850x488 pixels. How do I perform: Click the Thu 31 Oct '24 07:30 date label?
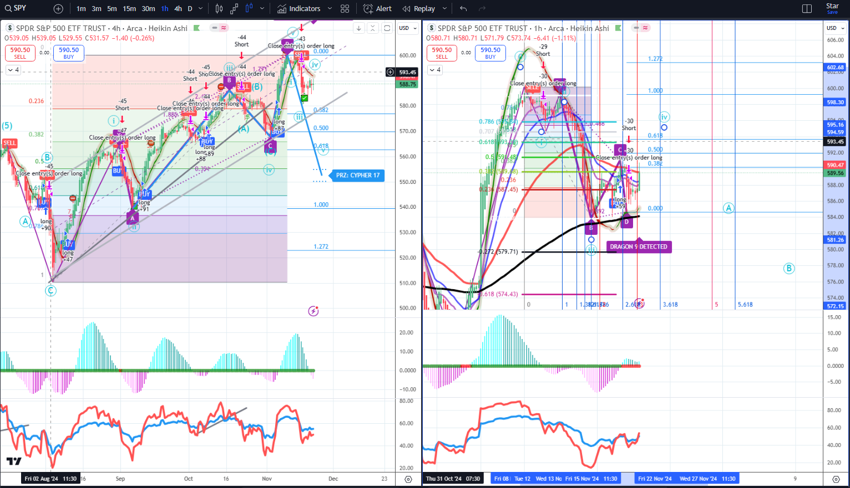coord(453,479)
